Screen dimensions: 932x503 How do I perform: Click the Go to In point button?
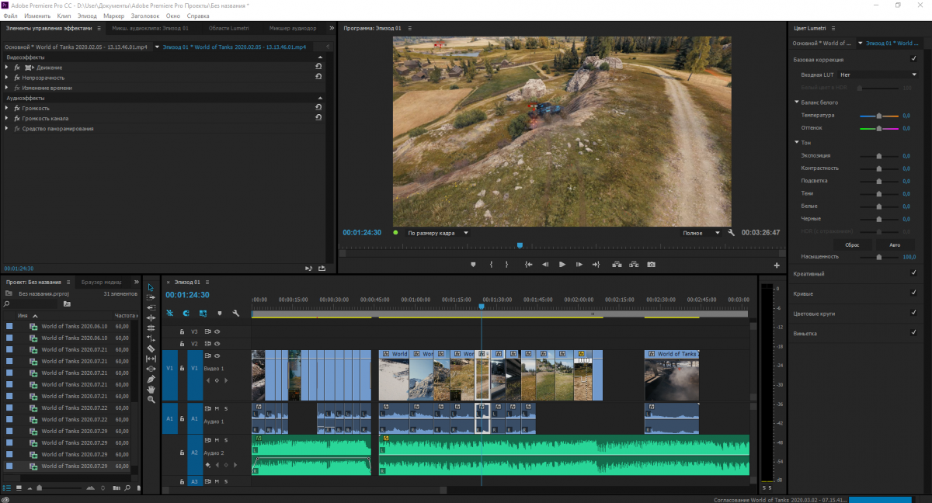[528, 265]
